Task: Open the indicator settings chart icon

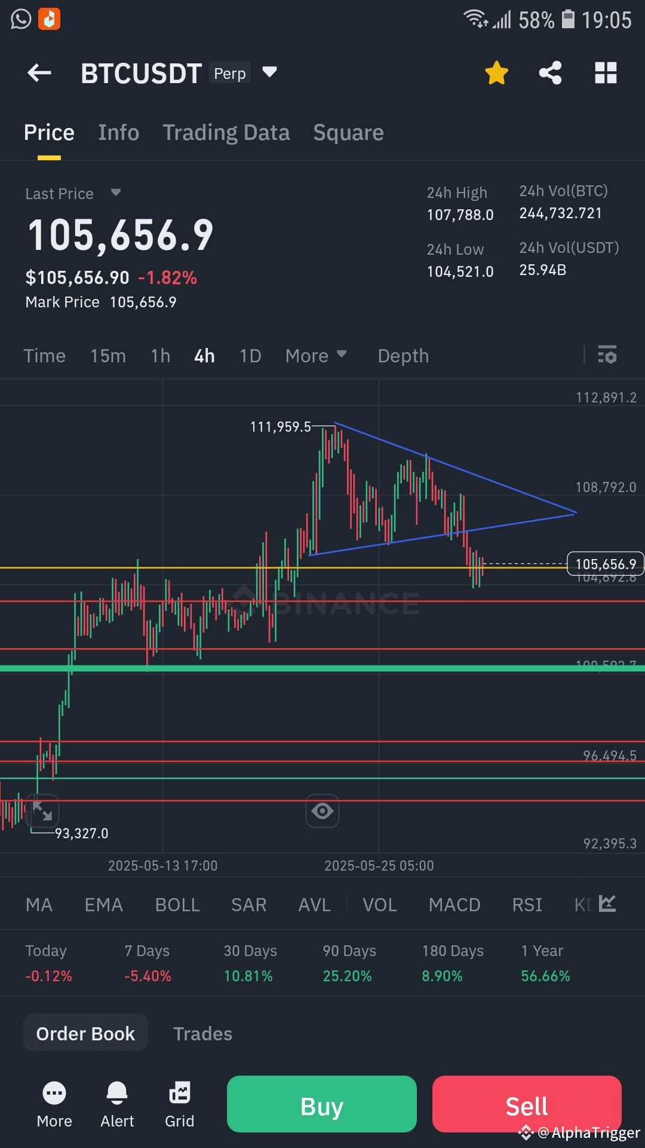Action: 607,903
